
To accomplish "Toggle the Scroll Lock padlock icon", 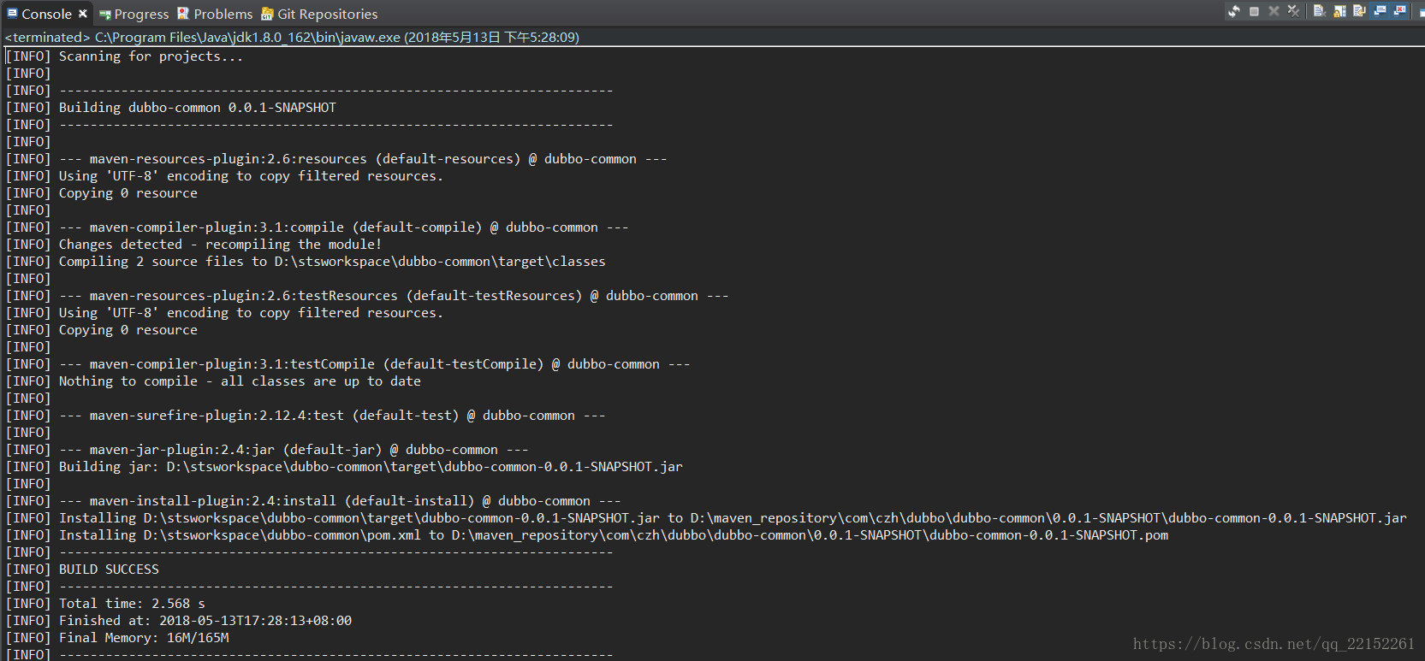I will [1339, 11].
